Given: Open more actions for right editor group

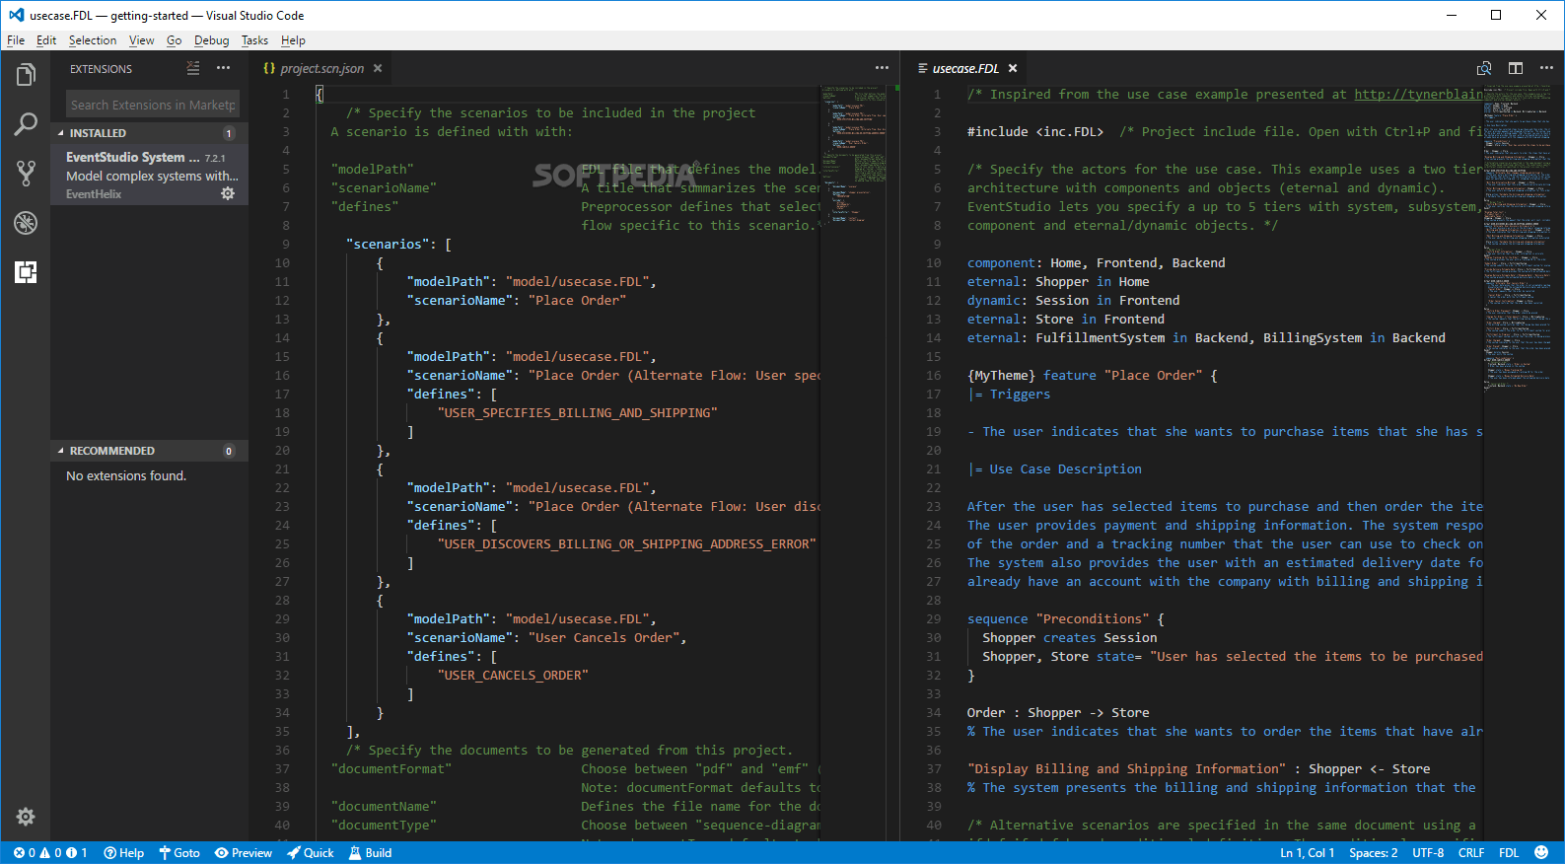Looking at the screenshot, I should tap(1546, 68).
